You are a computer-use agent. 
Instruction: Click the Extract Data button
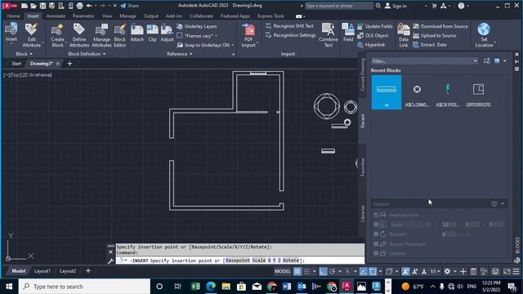[430, 45]
